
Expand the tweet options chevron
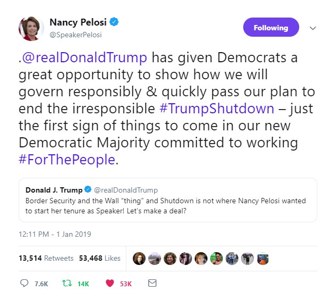pyautogui.click(x=313, y=28)
